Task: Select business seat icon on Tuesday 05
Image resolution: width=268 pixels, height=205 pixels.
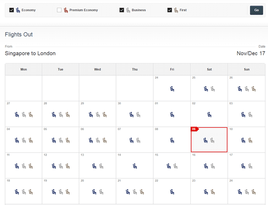Action: [61, 141]
